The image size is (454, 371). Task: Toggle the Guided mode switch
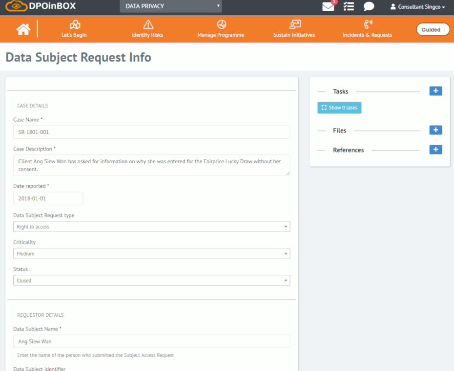point(433,30)
